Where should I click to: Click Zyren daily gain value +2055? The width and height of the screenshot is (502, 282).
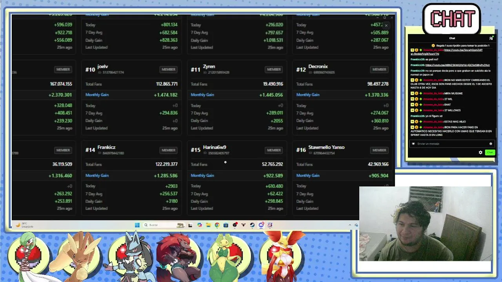pyautogui.click(x=276, y=121)
